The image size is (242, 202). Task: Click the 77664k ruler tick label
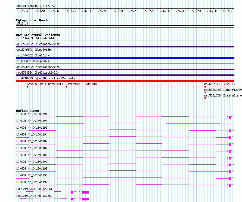tap(24, 11)
